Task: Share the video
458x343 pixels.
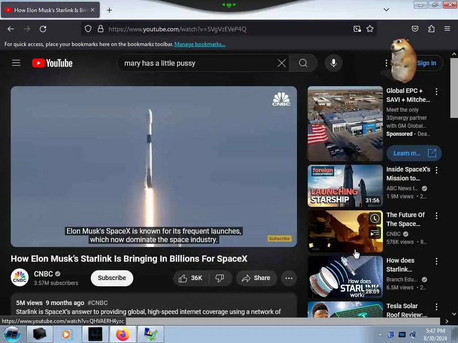Action: point(256,278)
